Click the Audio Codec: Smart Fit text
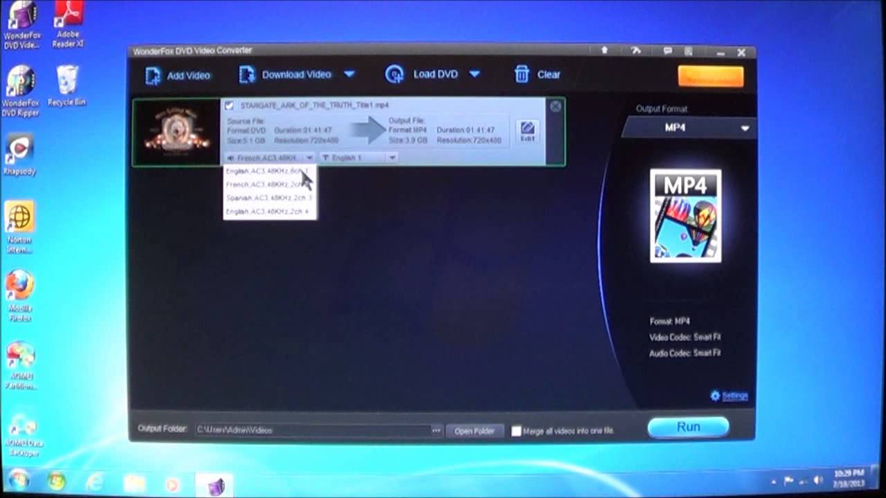 click(x=685, y=353)
